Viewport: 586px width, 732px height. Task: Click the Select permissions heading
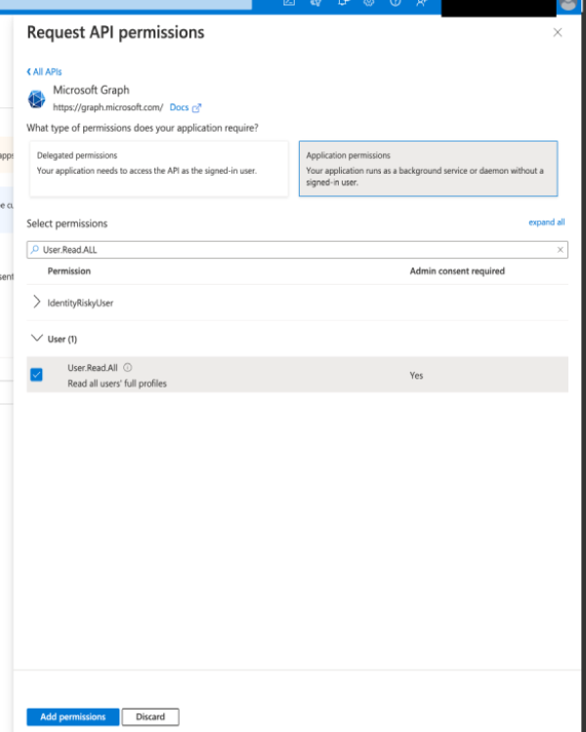pyautogui.click(x=66, y=224)
